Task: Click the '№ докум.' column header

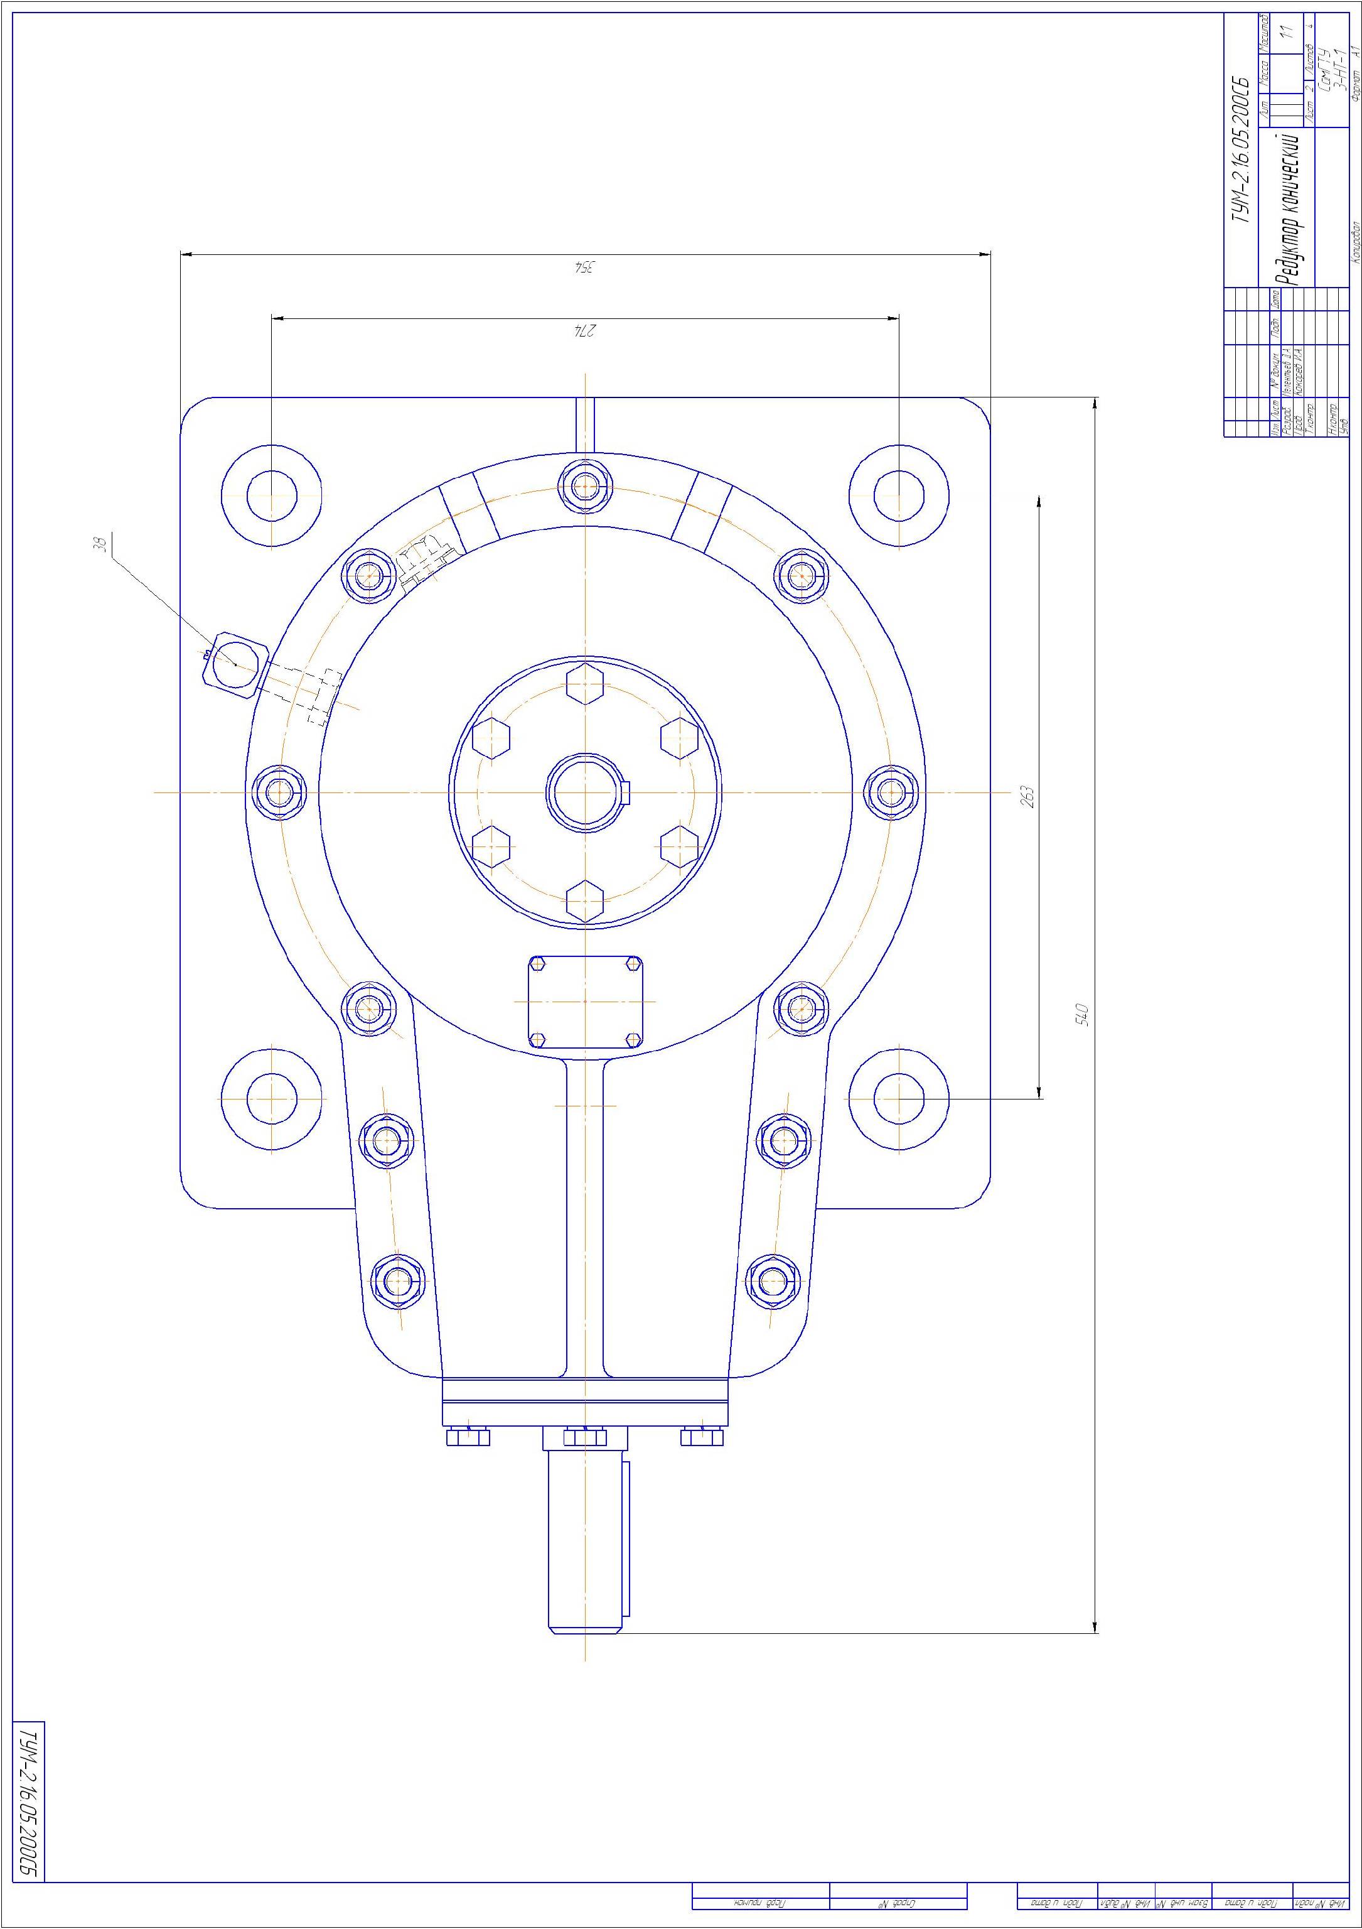Action: click(x=1277, y=372)
